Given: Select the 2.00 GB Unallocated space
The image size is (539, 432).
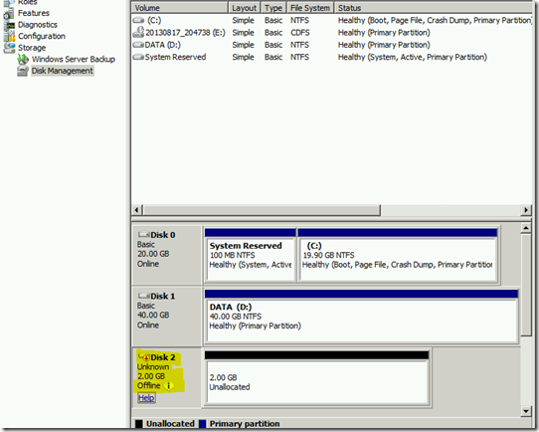Looking at the screenshot, I should [x=316, y=378].
